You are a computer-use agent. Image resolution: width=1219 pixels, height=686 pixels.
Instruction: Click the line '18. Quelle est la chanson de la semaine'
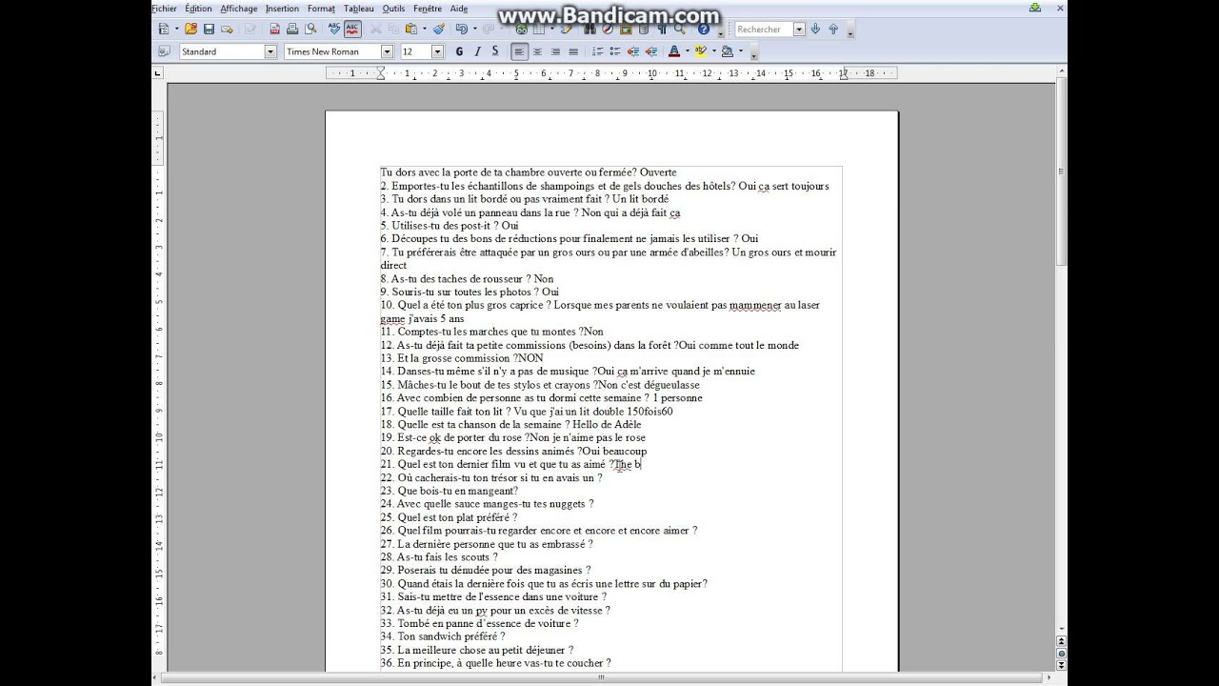click(510, 425)
